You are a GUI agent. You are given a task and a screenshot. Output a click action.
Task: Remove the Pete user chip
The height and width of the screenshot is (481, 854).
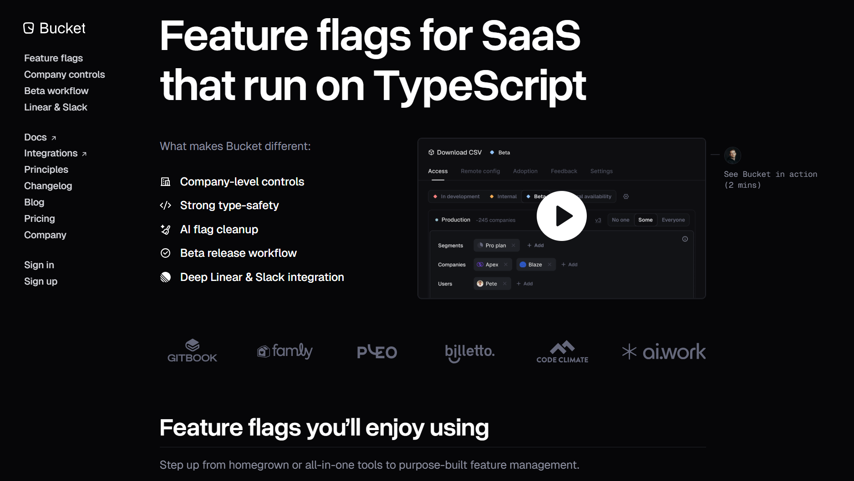click(x=504, y=284)
